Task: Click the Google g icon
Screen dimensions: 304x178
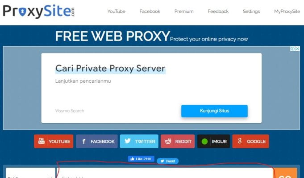Action: click(x=240, y=141)
